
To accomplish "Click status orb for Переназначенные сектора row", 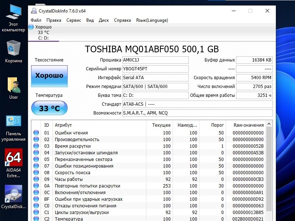I will tap(36, 159).
